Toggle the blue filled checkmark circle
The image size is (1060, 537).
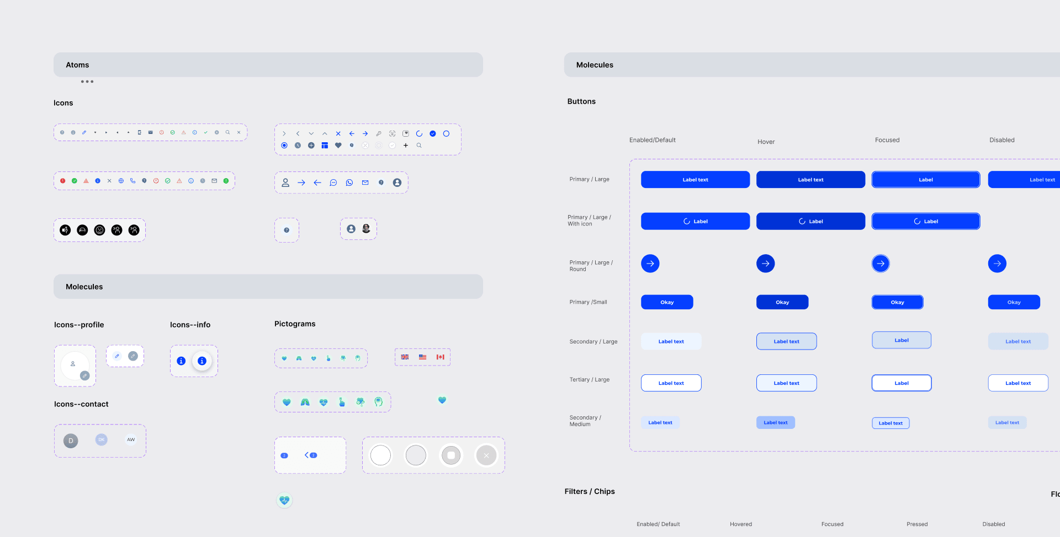click(433, 133)
